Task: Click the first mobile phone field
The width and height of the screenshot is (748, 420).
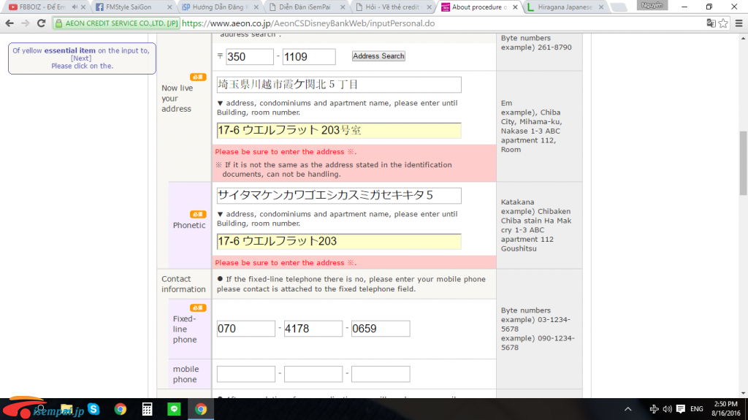Action: tap(245, 375)
